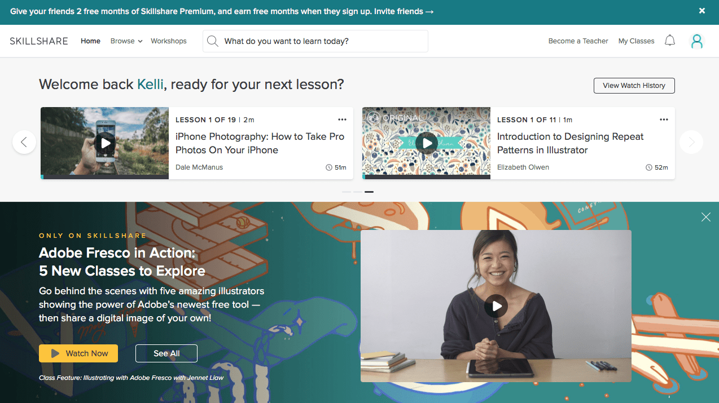The height and width of the screenshot is (403, 719).
Task: Play the Repeat Patterns lesson video
Action: coord(427,143)
